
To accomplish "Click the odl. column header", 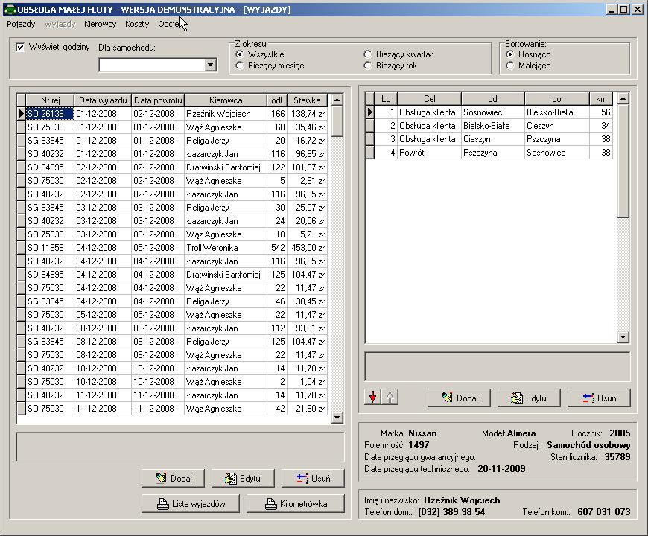I will tap(277, 100).
